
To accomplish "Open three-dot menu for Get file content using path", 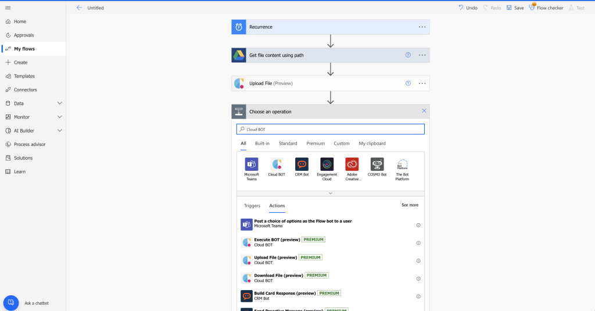I will pos(422,55).
